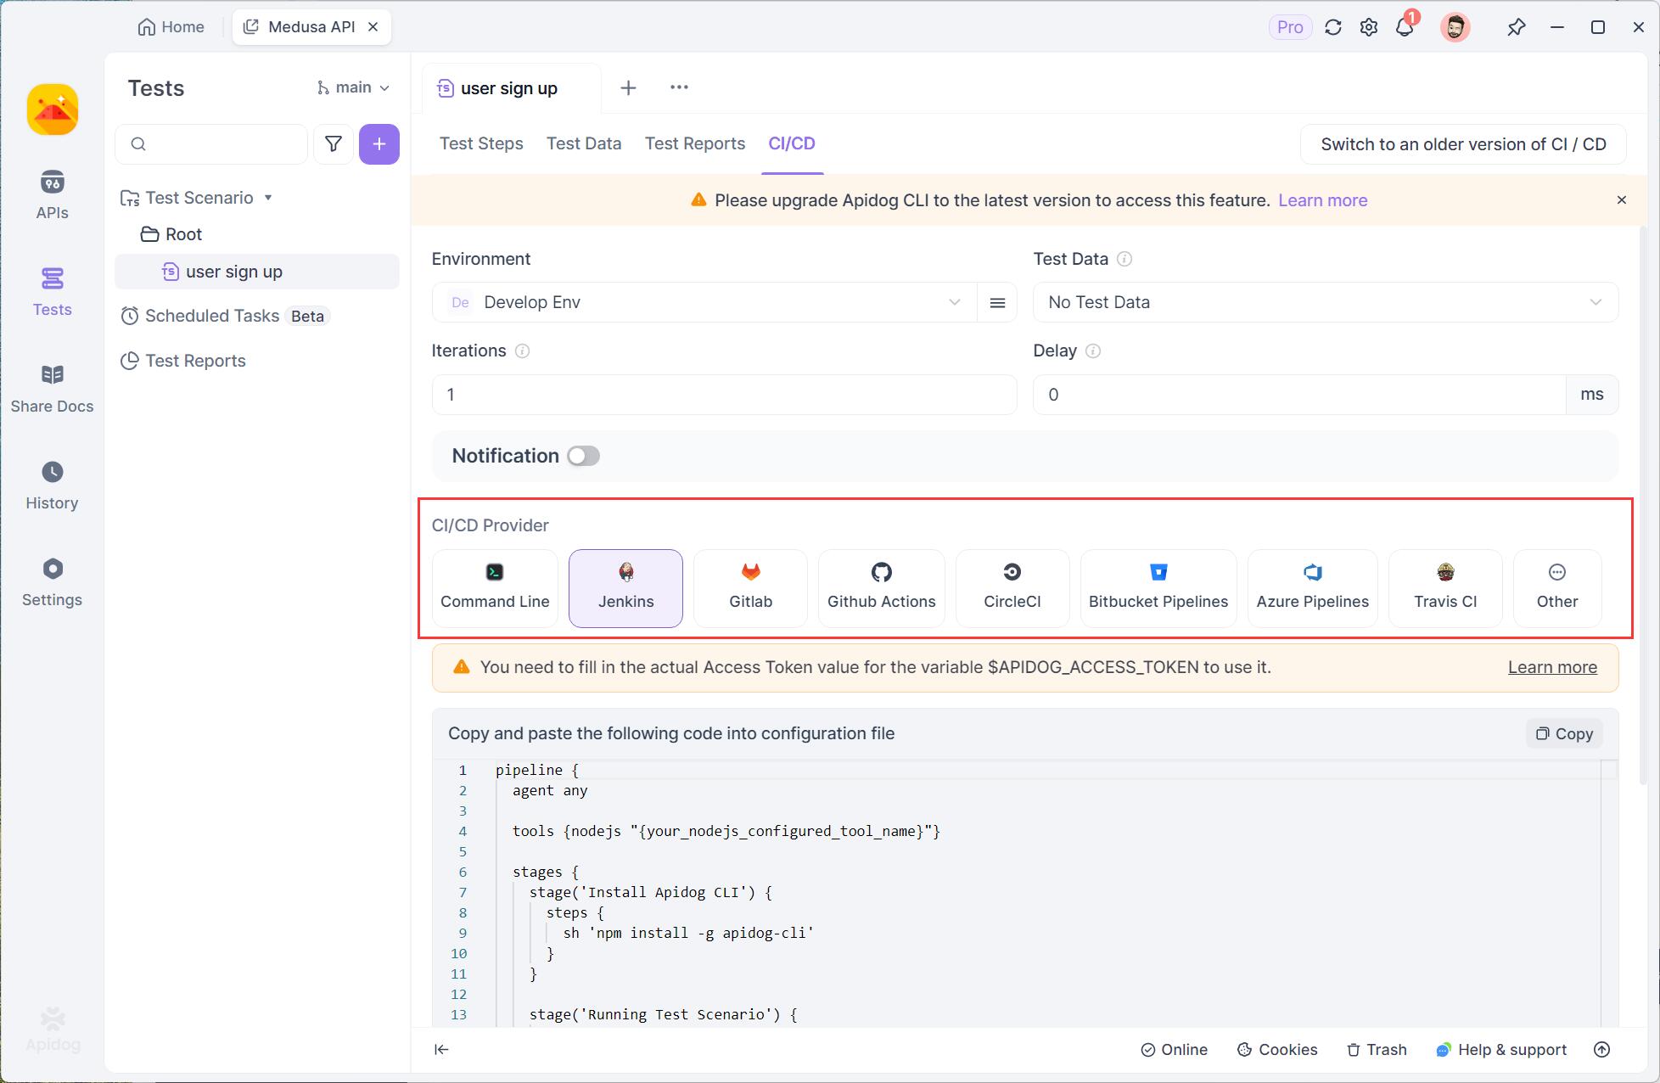Click the pin window icon

(1516, 27)
